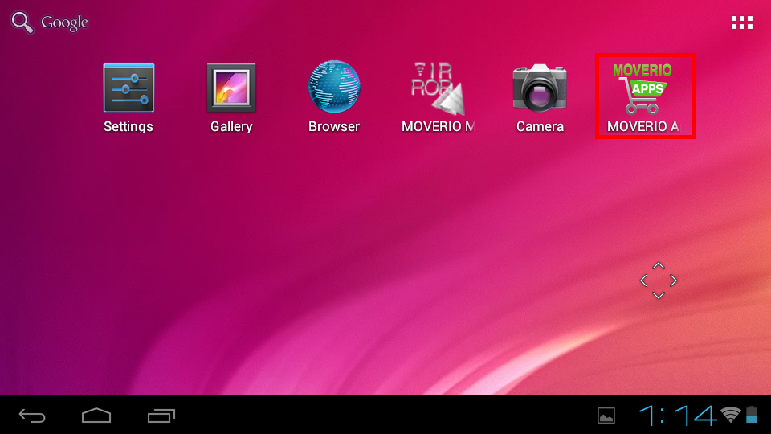Tap the Wi-Fi signal status icon
The image size is (771, 434).
tap(730, 415)
